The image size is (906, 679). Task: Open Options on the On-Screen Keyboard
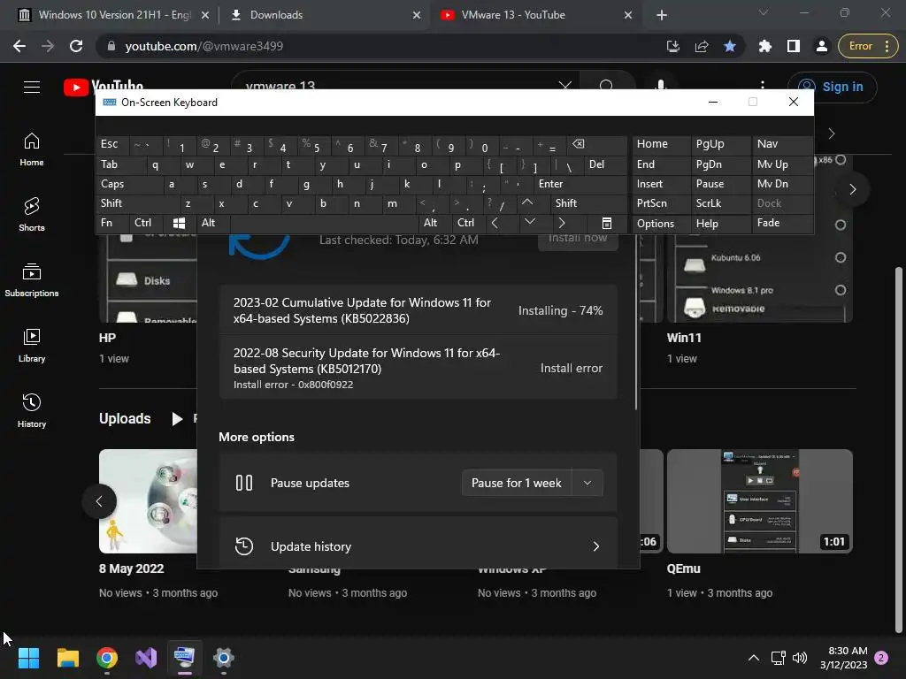(x=661, y=224)
